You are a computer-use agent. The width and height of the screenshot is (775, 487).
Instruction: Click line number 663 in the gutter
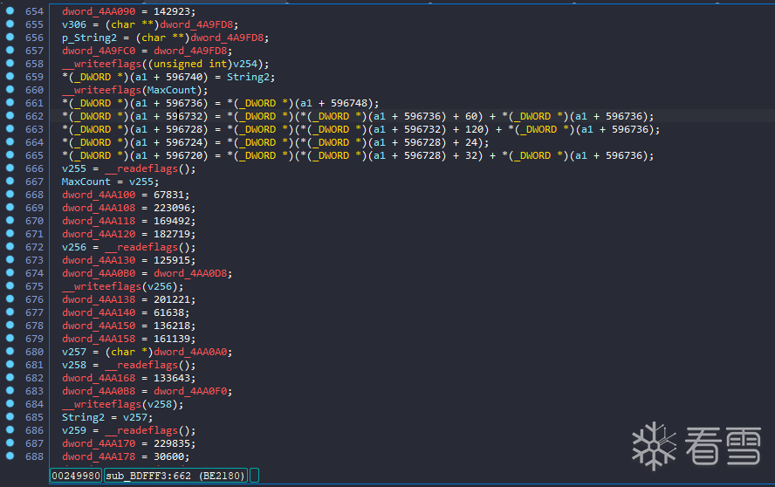[35, 129]
